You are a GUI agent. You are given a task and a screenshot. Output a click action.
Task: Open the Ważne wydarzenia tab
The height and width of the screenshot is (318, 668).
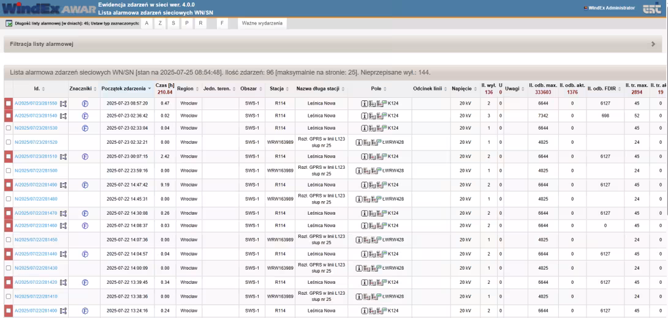[x=262, y=23]
